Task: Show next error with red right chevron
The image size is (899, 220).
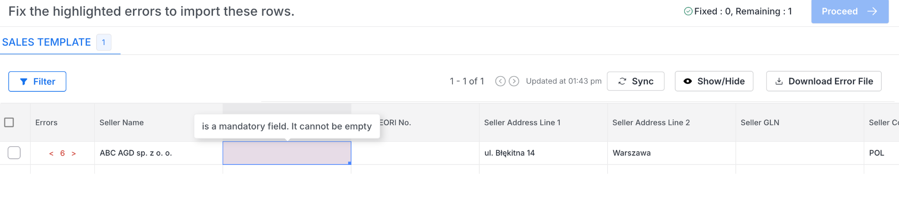Action: tap(74, 154)
